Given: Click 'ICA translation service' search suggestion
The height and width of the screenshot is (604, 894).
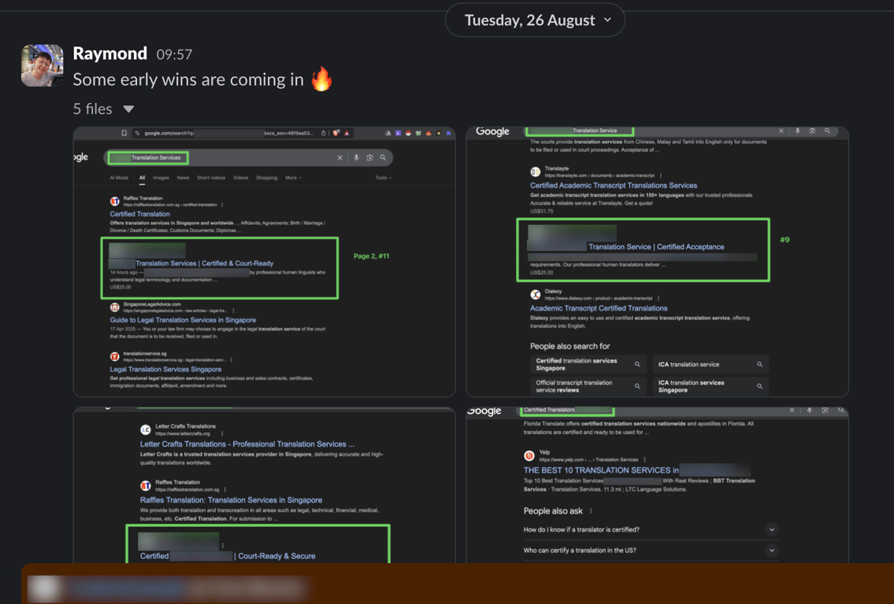Looking at the screenshot, I should coord(710,364).
